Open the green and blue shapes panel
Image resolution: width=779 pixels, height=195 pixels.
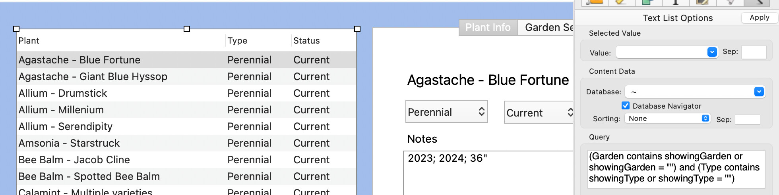coord(648,2)
